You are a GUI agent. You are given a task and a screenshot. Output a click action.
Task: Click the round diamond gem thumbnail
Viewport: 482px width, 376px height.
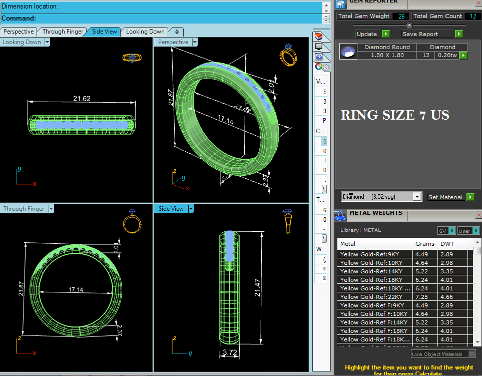click(x=348, y=51)
